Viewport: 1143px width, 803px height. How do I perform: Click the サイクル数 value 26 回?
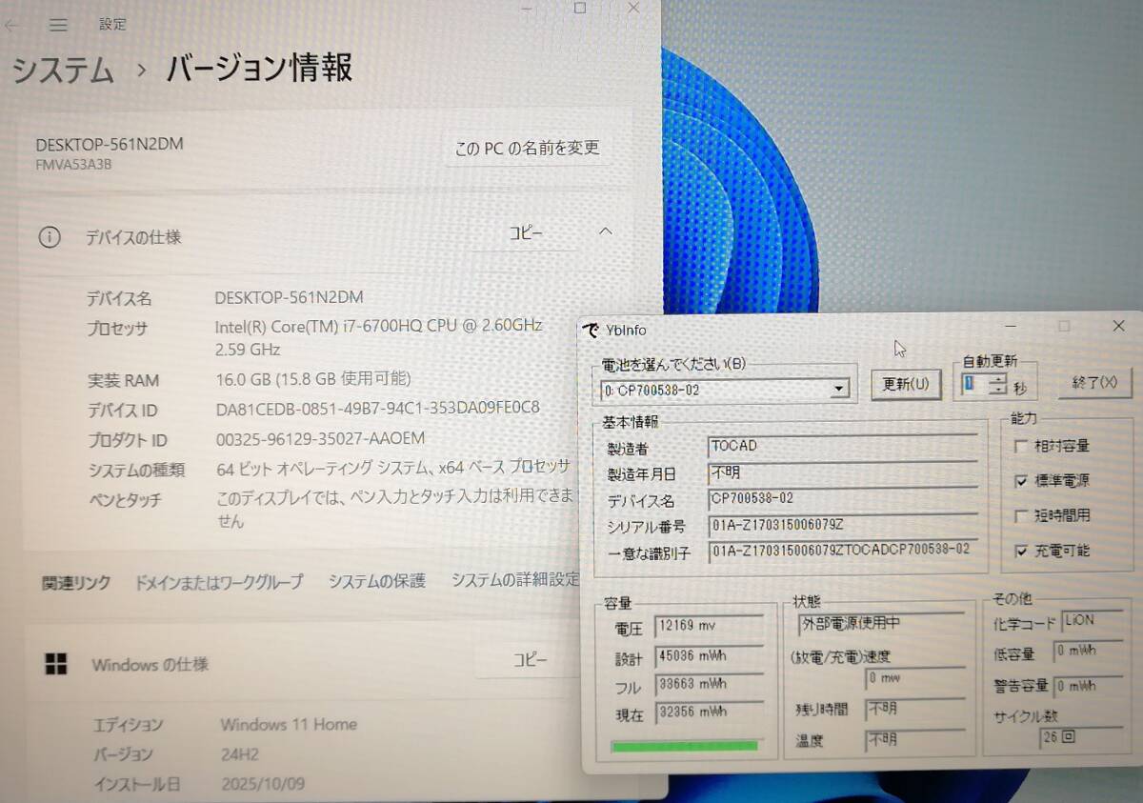[1081, 737]
